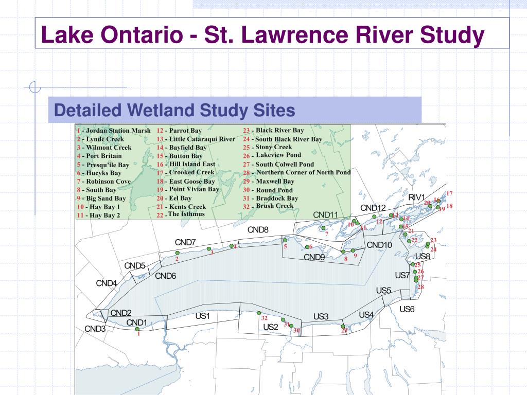Select legend entry '3 - Wilmont Creek'
The image size is (527, 395).
[x=104, y=148]
